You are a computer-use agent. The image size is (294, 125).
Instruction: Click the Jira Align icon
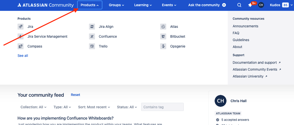click(92, 27)
